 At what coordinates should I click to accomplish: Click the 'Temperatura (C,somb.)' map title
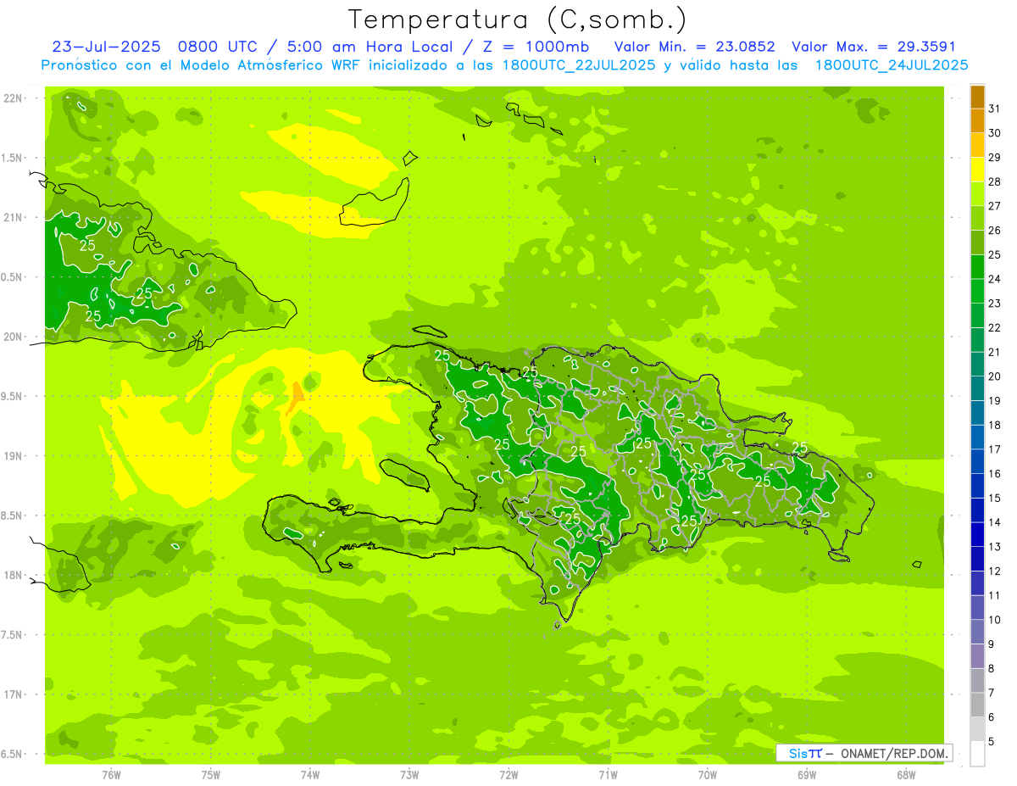(x=518, y=20)
